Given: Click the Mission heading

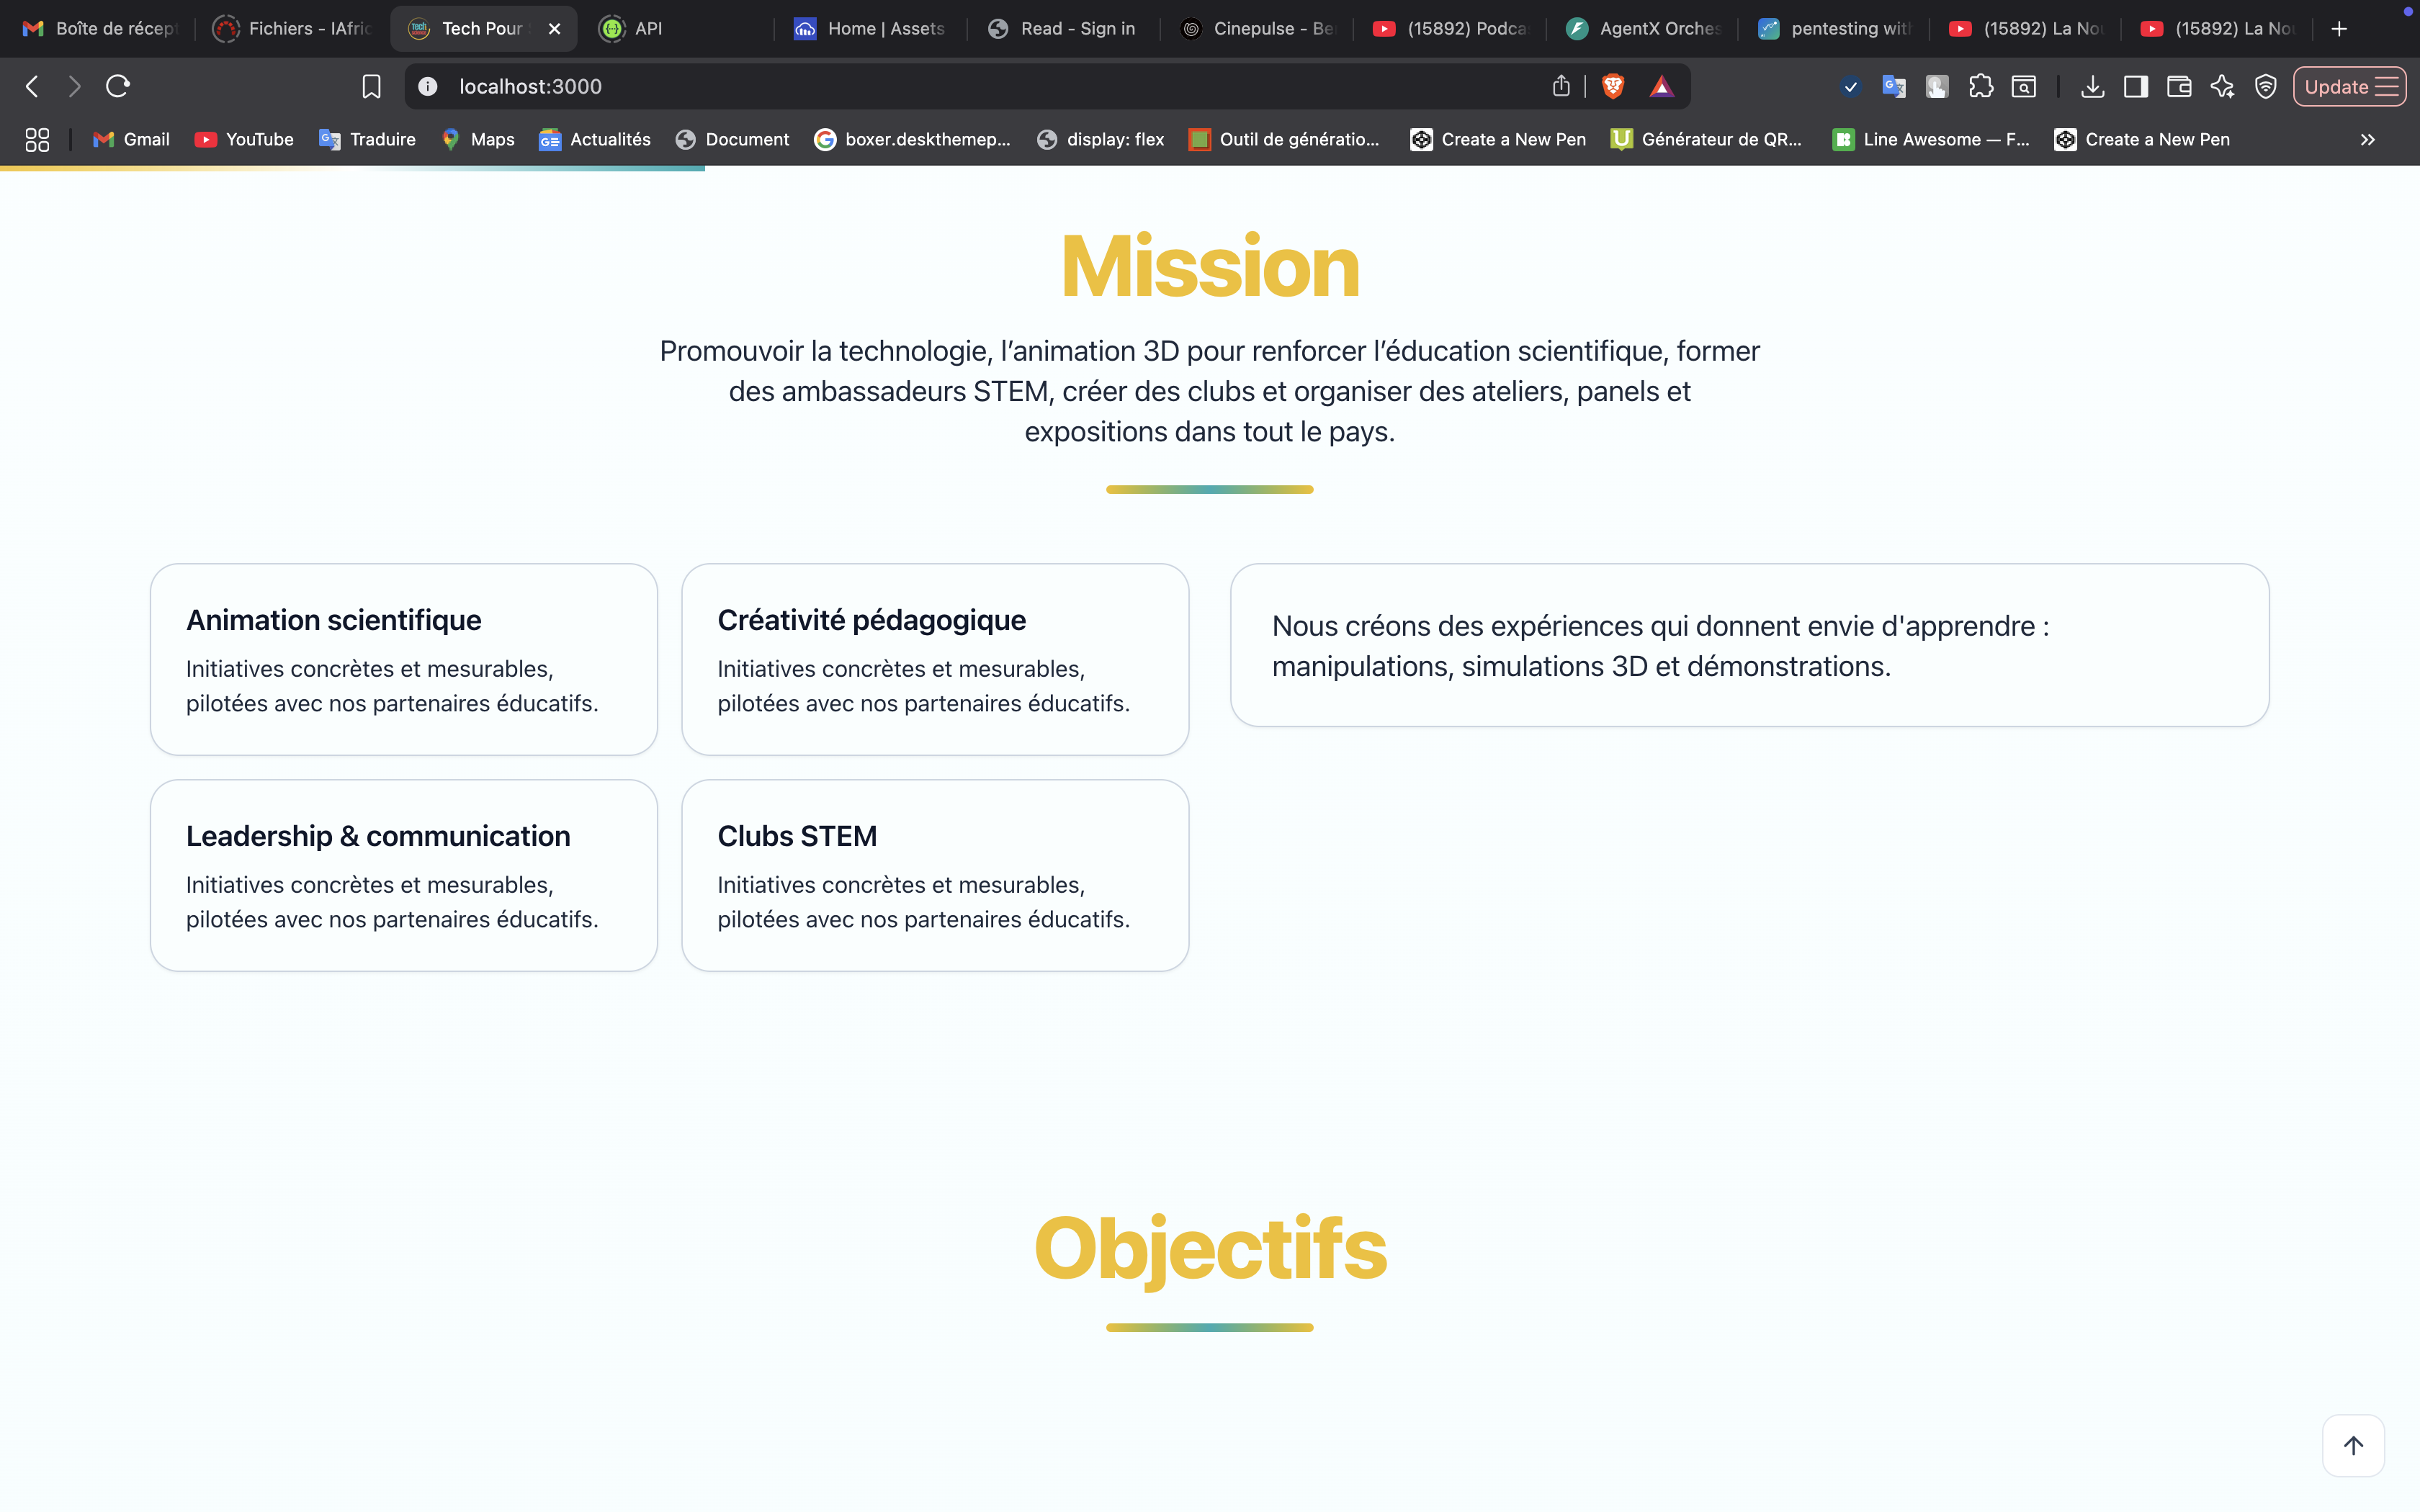Looking at the screenshot, I should tap(1210, 267).
